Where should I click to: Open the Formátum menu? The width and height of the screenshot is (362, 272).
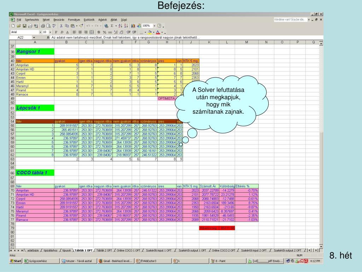click(74, 20)
